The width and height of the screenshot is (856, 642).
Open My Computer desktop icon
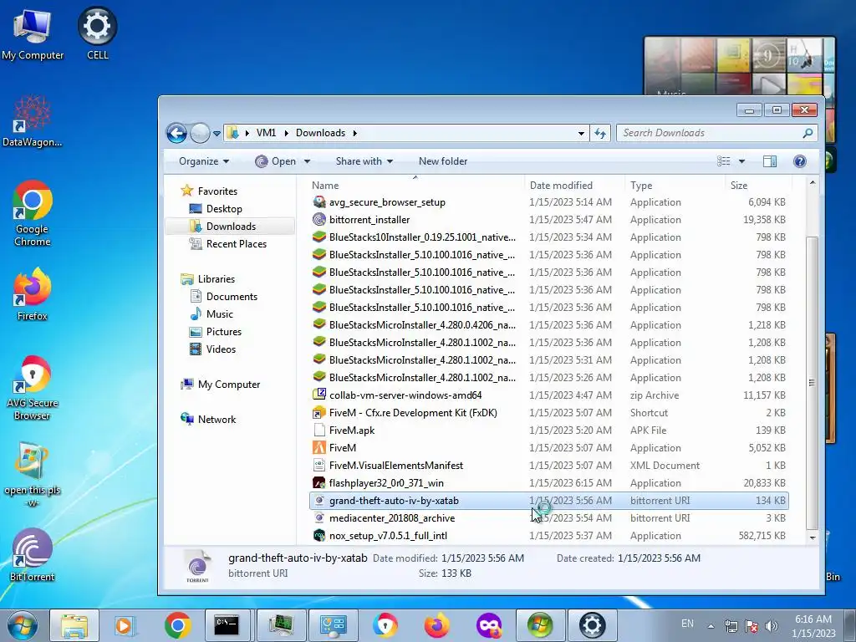coord(33,34)
